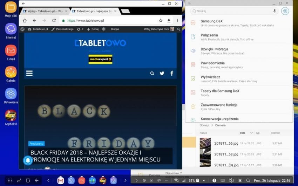Click the taskbar recent apps square
This screenshot has height=186, width=298.
(28, 180)
